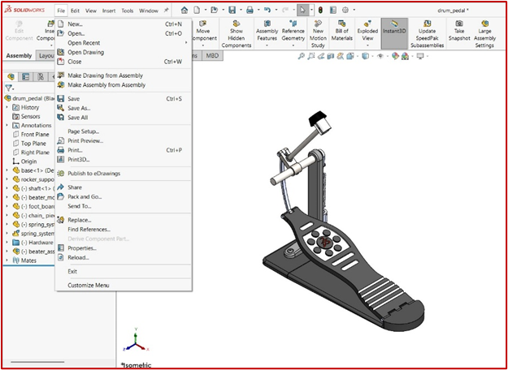
Task: Click the Instant3D toolbar button
Action: point(394,33)
